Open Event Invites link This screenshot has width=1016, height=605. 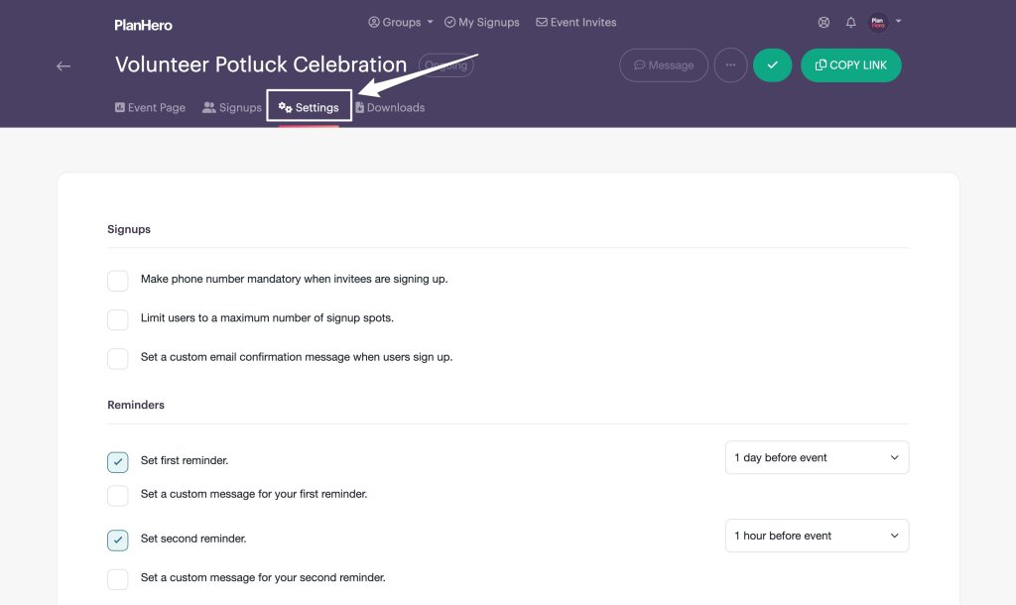[x=575, y=22]
